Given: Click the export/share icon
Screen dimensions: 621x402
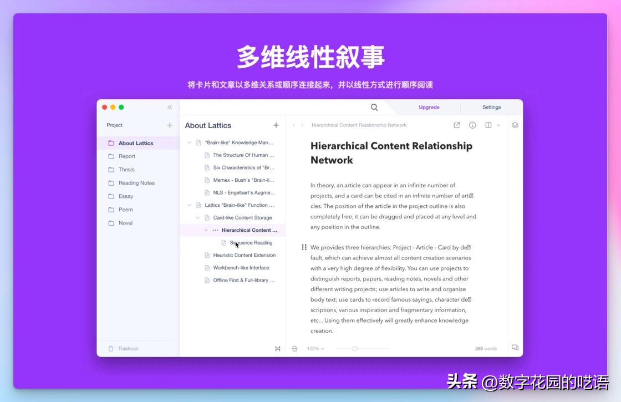Looking at the screenshot, I should tap(457, 125).
